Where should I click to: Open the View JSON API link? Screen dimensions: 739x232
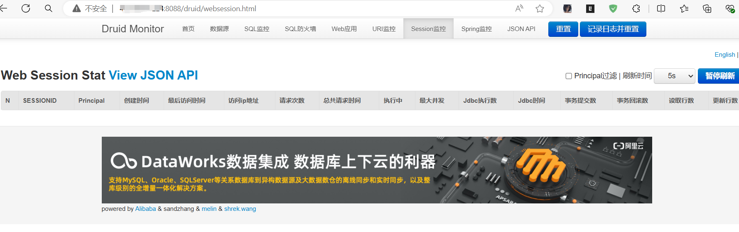153,75
